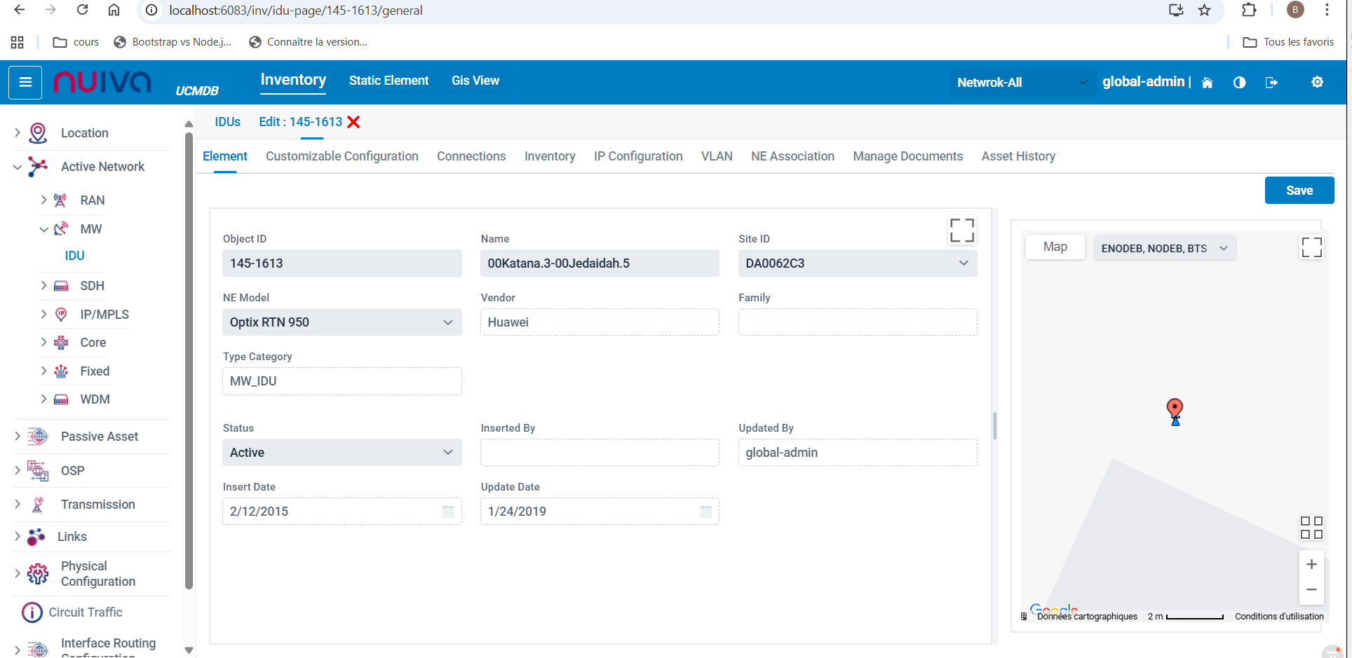Close the Edit 145-1613 tab with red X

pos(354,122)
